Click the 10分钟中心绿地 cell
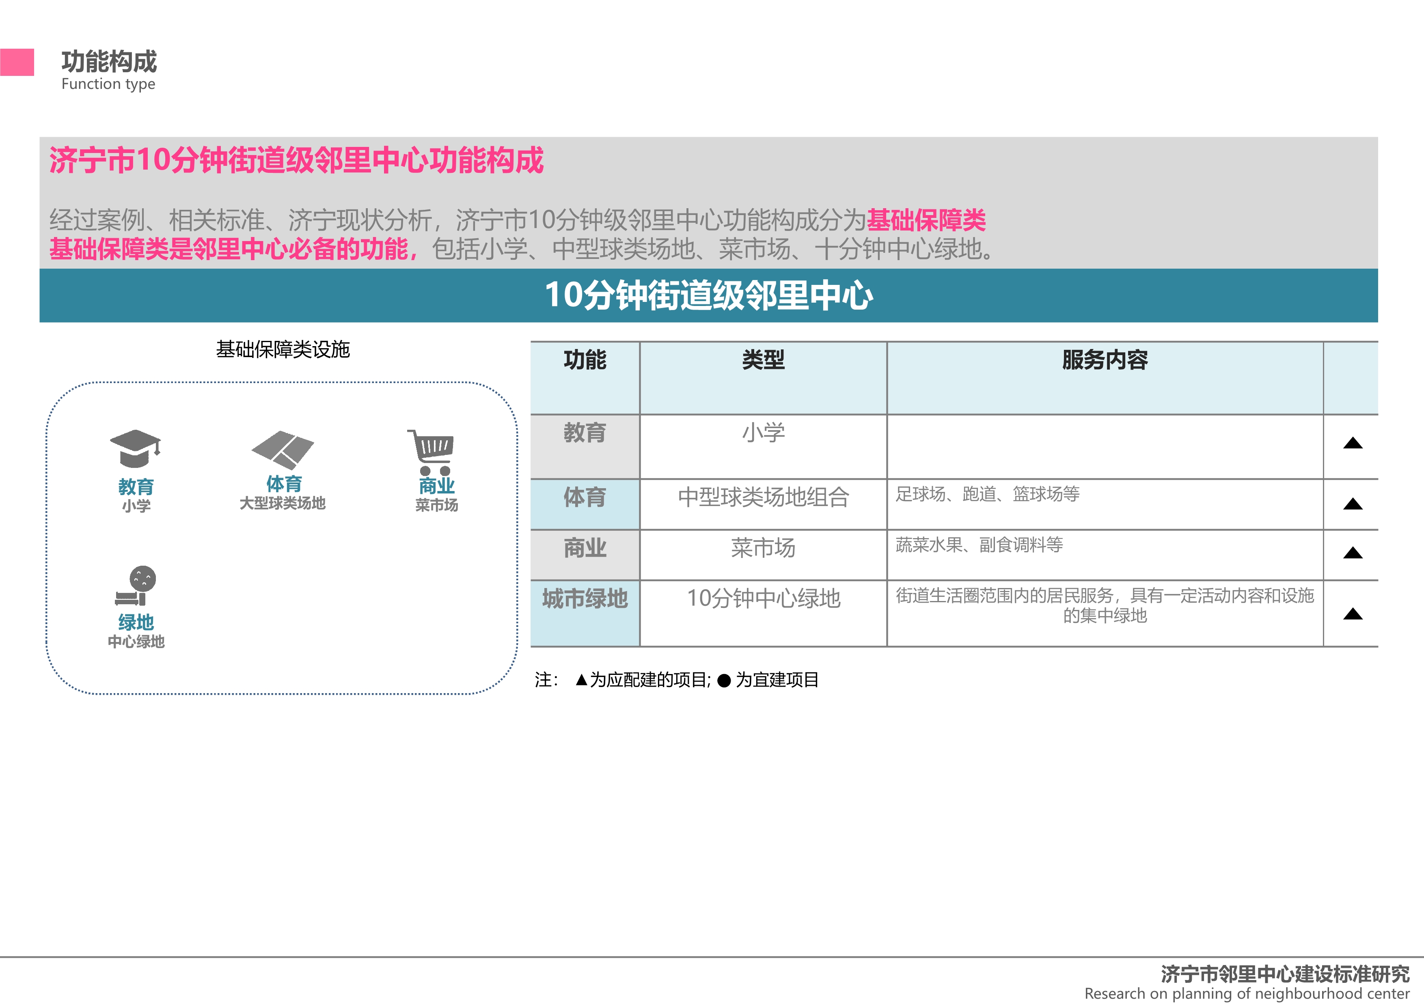1424x1006 pixels. point(764,614)
